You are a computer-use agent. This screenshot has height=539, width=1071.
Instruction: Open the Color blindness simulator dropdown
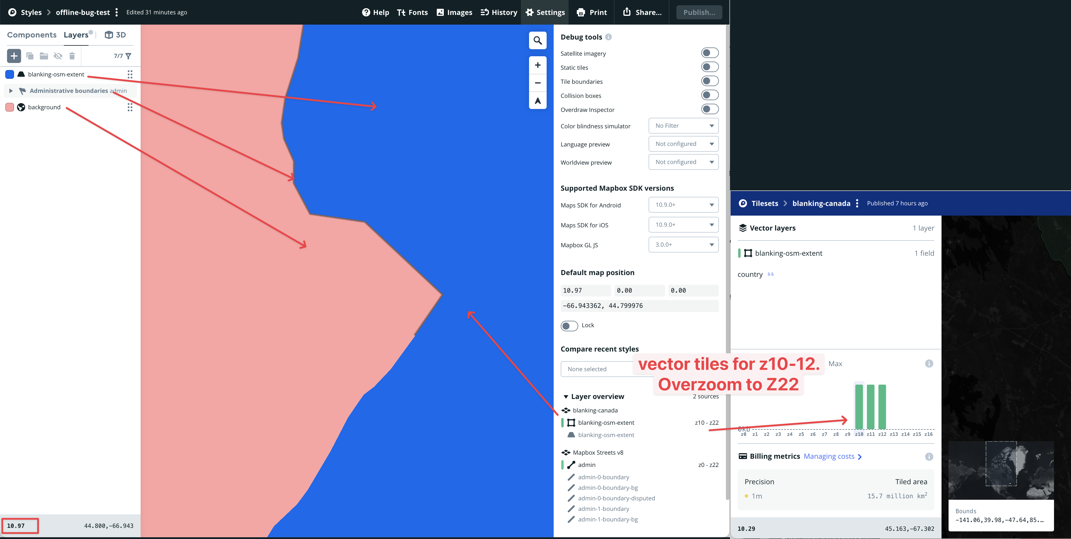click(683, 126)
